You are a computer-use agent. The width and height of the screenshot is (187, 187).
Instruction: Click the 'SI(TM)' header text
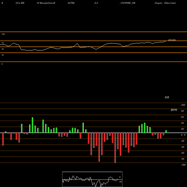click(71, 3)
